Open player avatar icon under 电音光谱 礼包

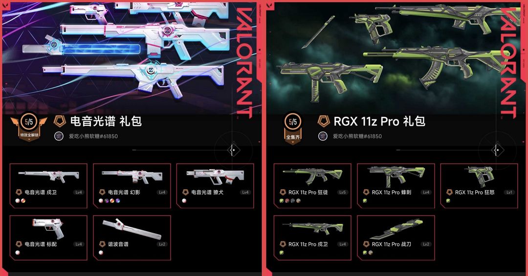[59, 136]
